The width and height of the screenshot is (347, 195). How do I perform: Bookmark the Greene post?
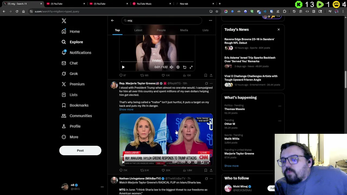click(x=206, y=170)
